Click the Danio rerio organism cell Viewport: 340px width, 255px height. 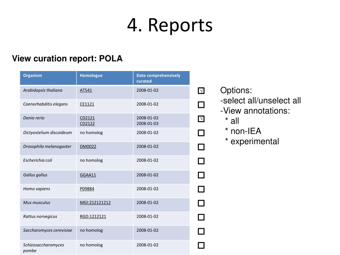click(48, 121)
